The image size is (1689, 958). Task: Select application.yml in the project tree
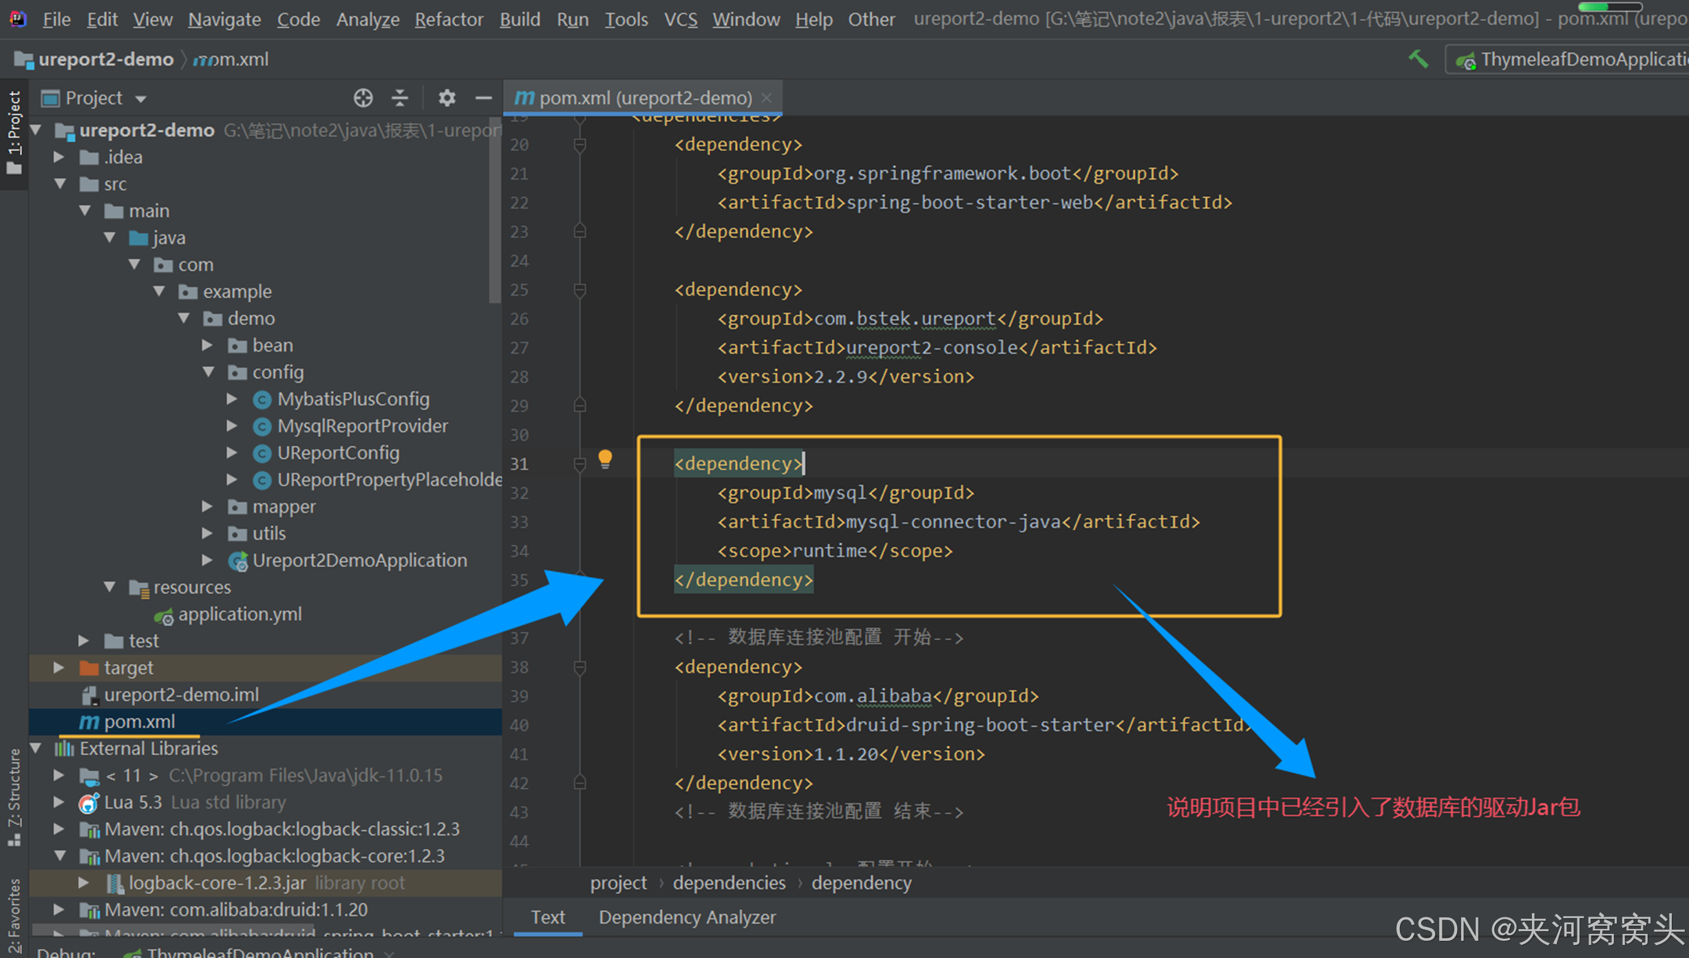click(240, 614)
